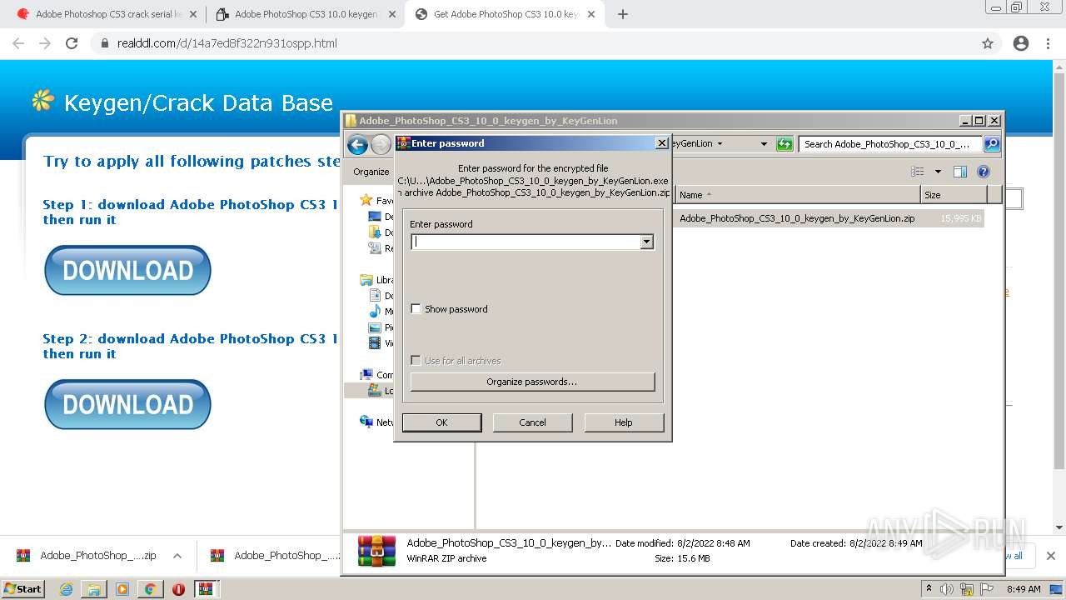This screenshot has height=600, width=1066.
Task: Expand the KeyGenLion breadcrumb arrow
Action: [x=720, y=144]
